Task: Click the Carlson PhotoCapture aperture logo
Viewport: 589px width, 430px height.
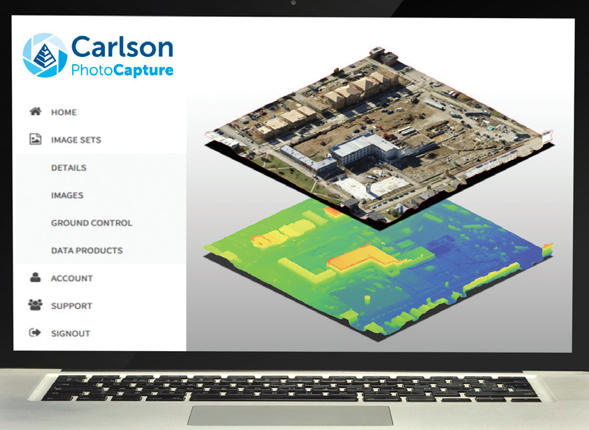Action: click(x=45, y=56)
